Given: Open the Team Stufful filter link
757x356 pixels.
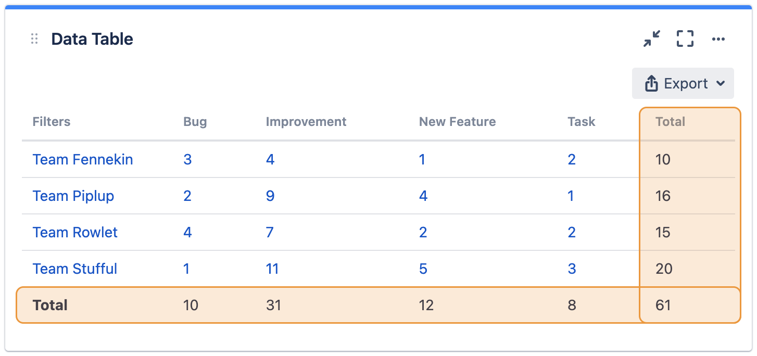Looking at the screenshot, I should tap(75, 269).
